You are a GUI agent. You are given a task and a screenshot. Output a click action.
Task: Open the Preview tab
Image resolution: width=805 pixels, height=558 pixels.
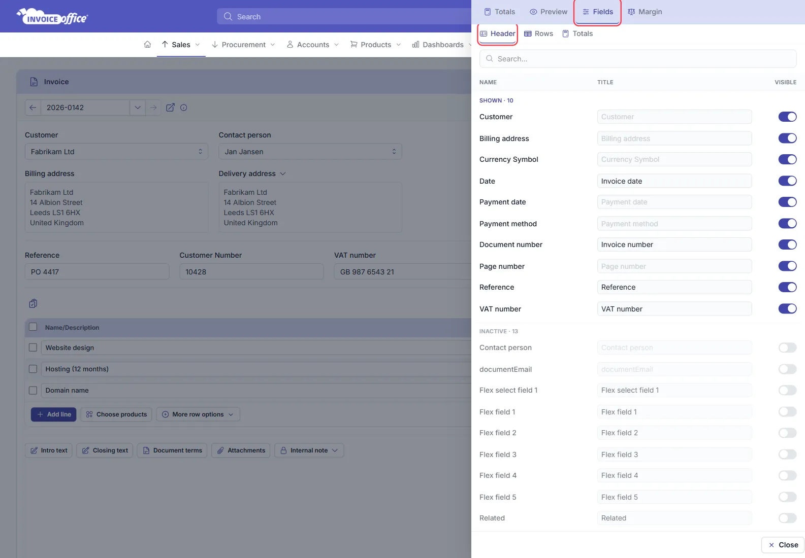click(549, 12)
